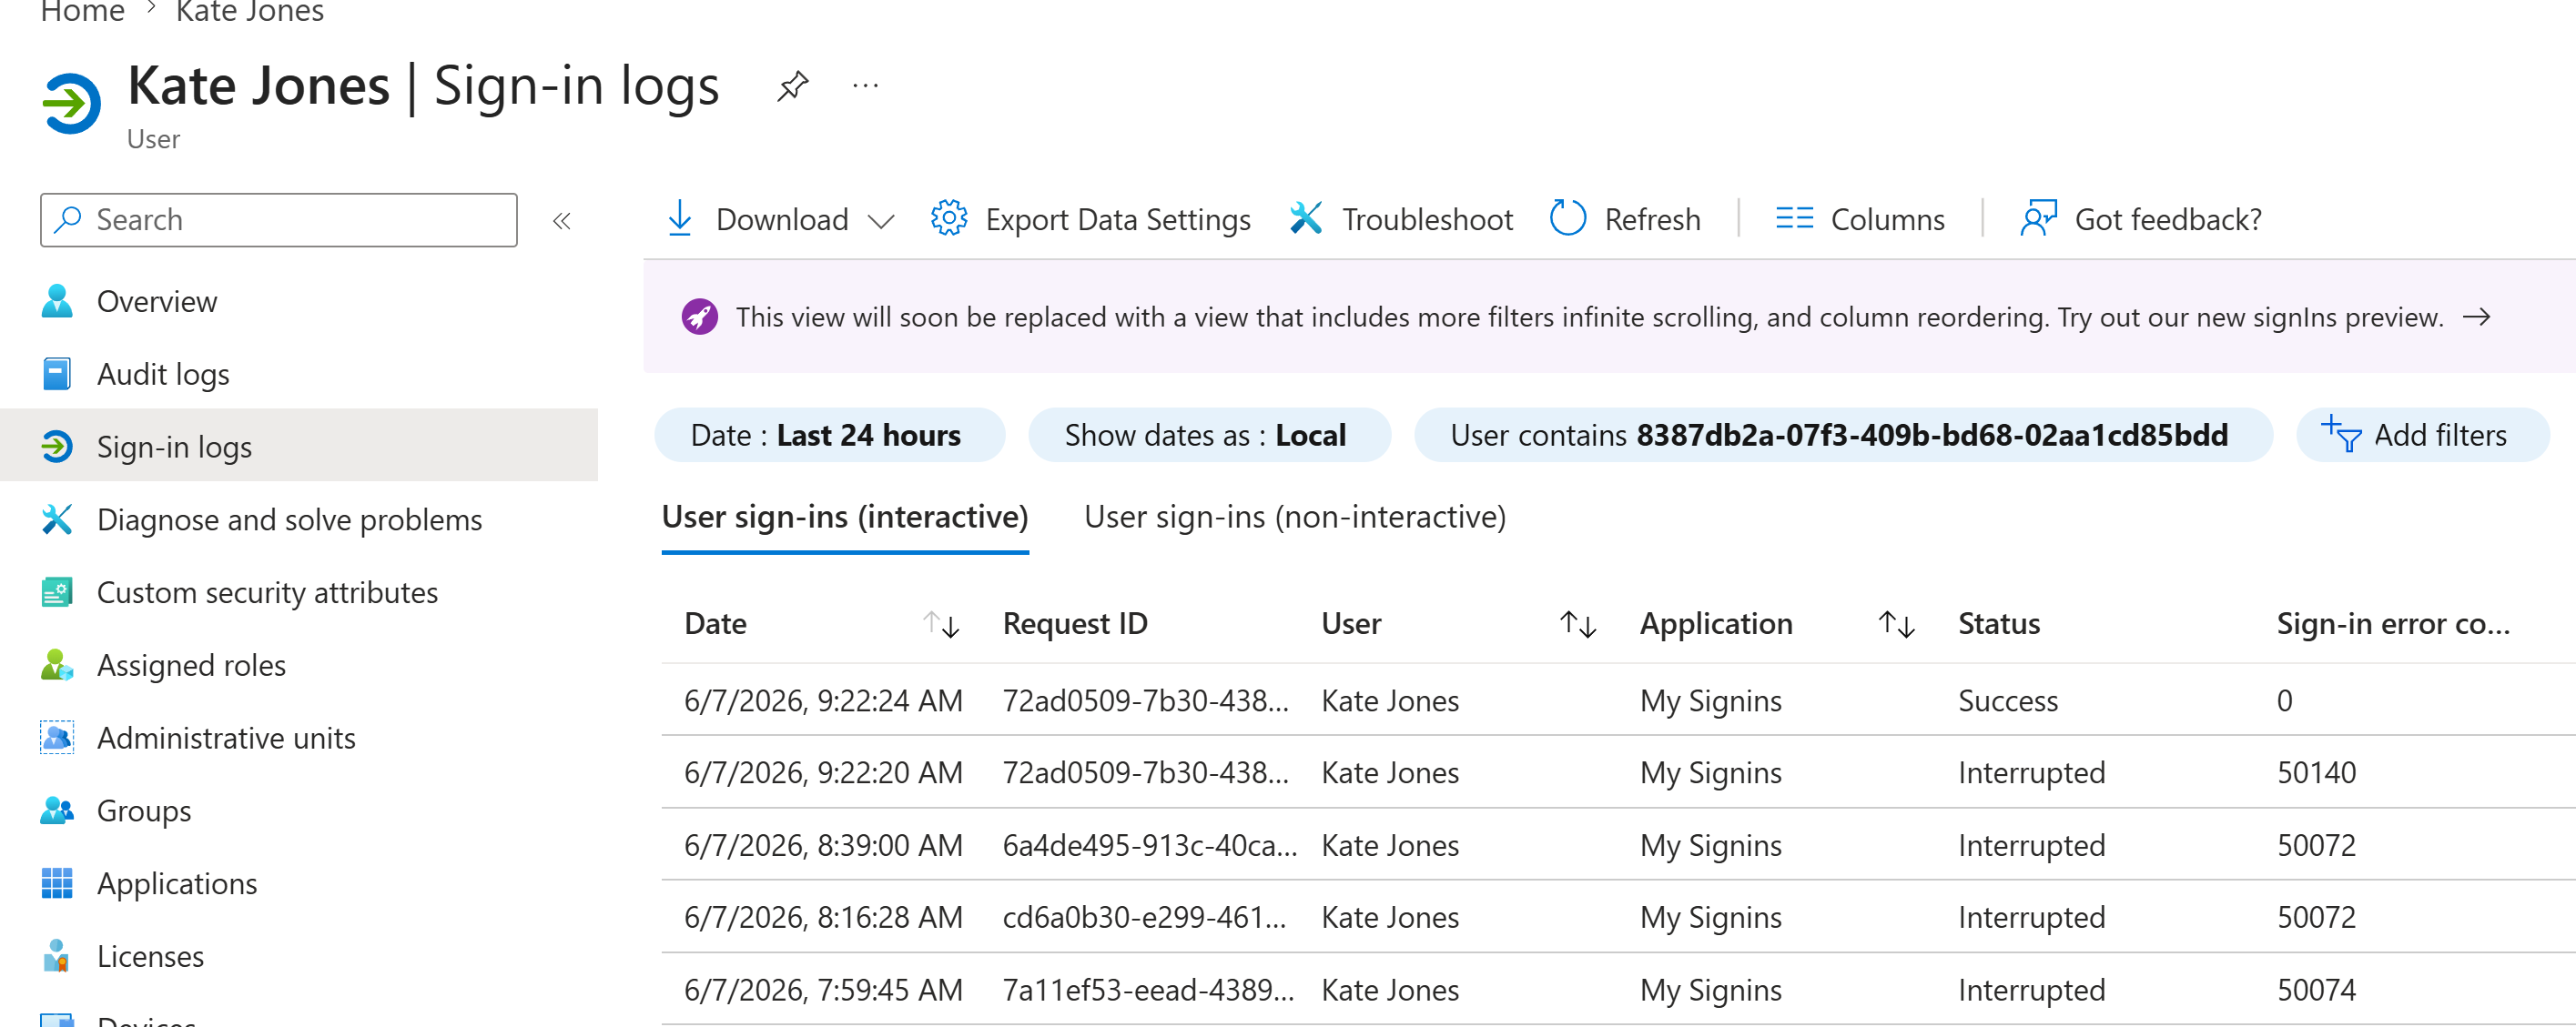Screen dimensions: 2576x1027
Task: Click the Audit logs book icon
Action: pyautogui.click(x=57, y=374)
